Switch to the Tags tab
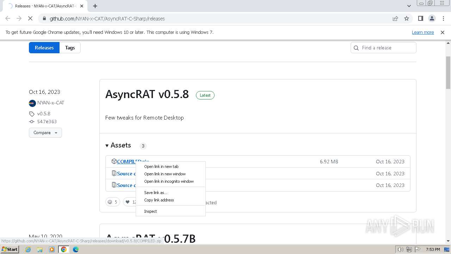451x254 pixels. point(70,48)
